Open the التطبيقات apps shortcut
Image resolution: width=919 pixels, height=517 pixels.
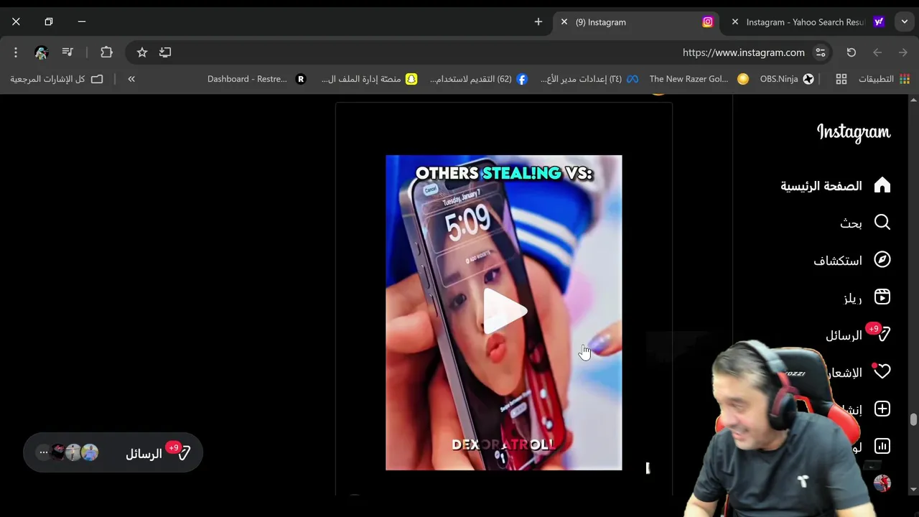point(884,79)
